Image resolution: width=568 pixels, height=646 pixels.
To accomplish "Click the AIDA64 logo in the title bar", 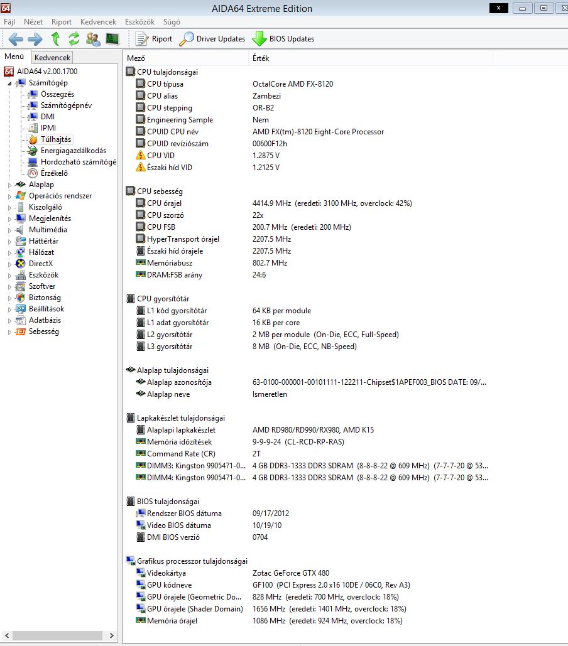I will click(6, 8).
